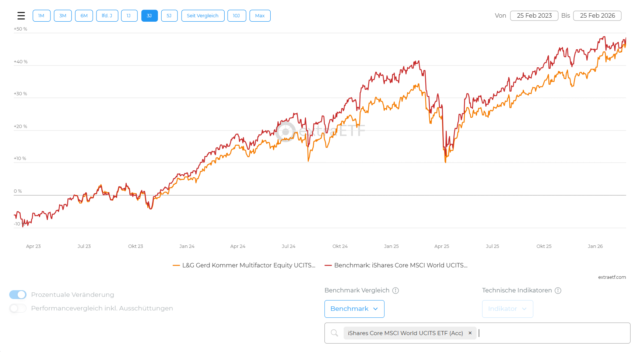Viewport: 639px width, 352px height.
Task: Open the hamburger chart menu
Action: 21,16
